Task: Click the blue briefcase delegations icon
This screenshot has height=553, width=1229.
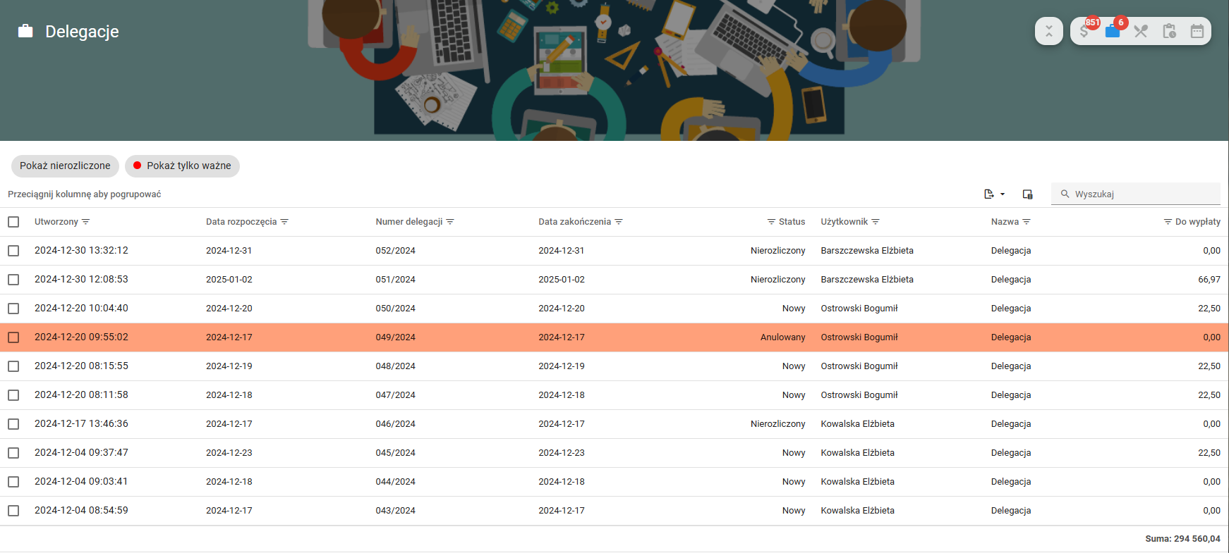Action: [x=1113, y=31]
